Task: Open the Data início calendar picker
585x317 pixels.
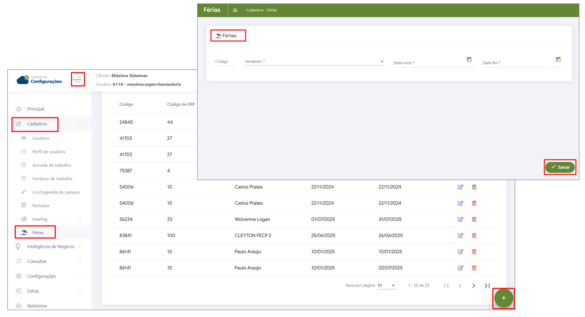Action: [469, 59]
